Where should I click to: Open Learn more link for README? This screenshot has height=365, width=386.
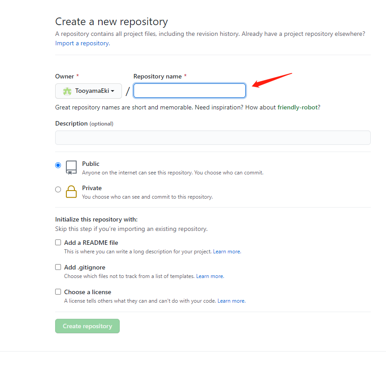(227, 252)
